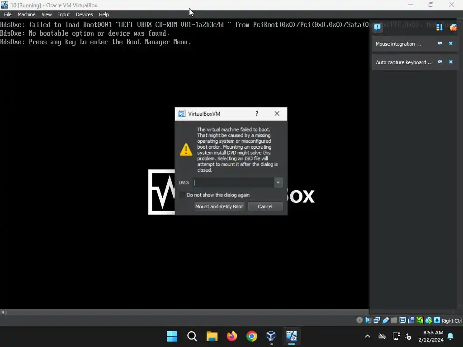This screenshot has width=463, height=347.
Task: Click the network status icon
Action: coord(377,320)
